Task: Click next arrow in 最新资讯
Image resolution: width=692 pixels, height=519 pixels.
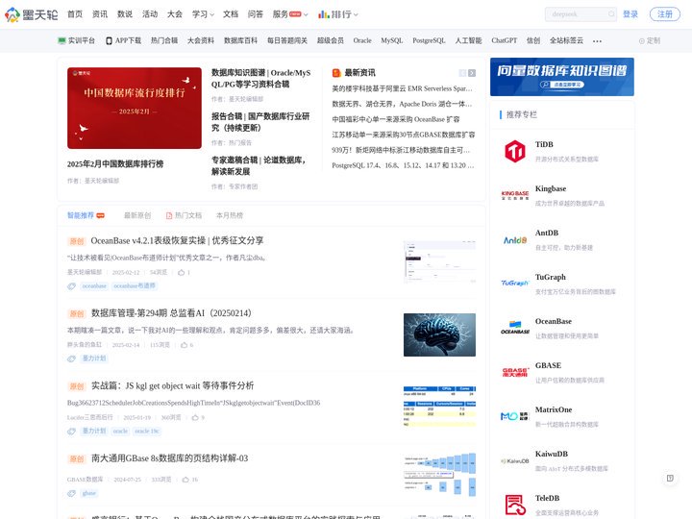Action: [472, 73]
